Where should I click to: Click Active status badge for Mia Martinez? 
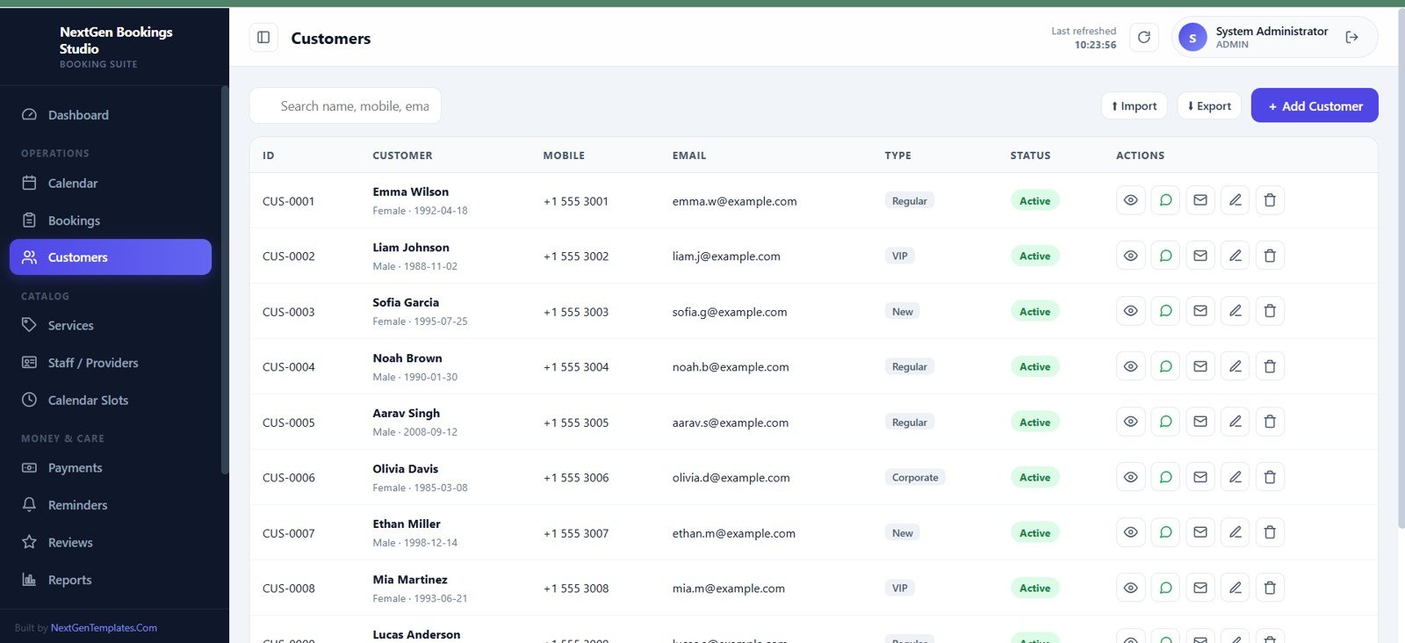1035,589
